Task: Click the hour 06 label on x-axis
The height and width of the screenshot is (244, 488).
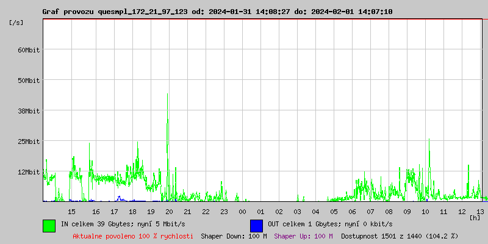Action: (352, 212)
